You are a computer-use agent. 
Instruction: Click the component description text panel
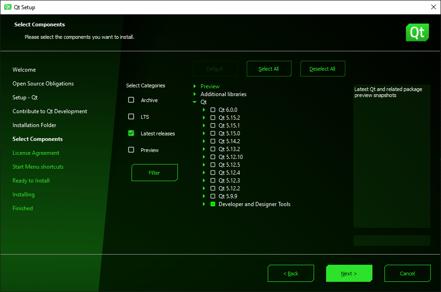click(392, 156)
